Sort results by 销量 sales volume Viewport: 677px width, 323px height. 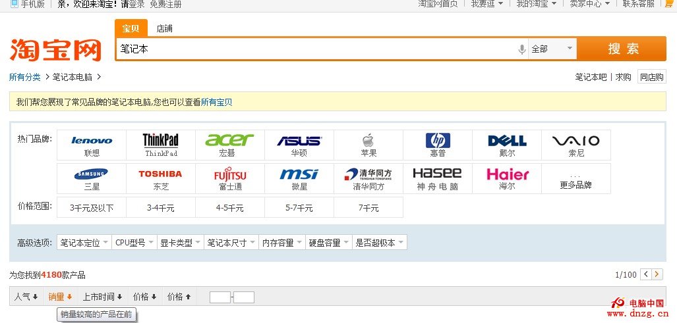click(60, 297)
